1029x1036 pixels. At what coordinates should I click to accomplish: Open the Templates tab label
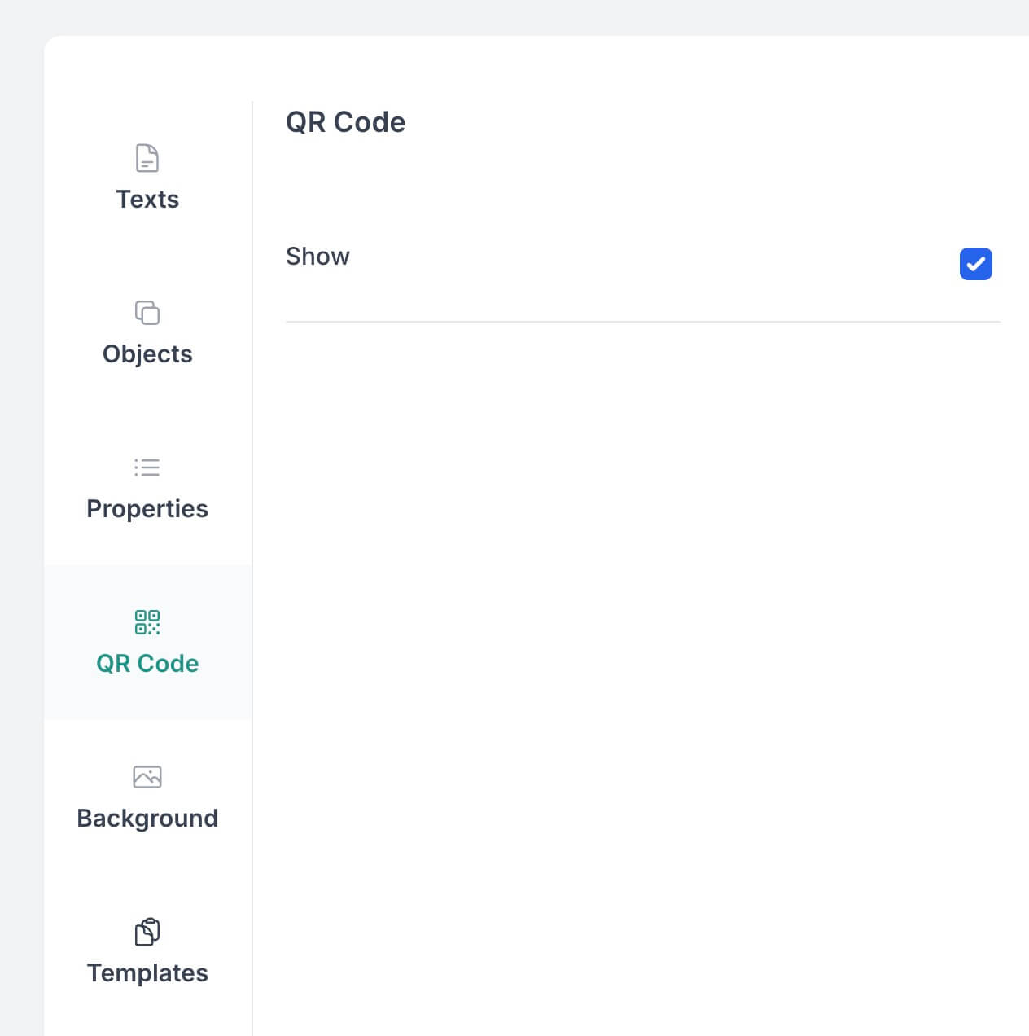pyautogui.click(x=147, y=973)
